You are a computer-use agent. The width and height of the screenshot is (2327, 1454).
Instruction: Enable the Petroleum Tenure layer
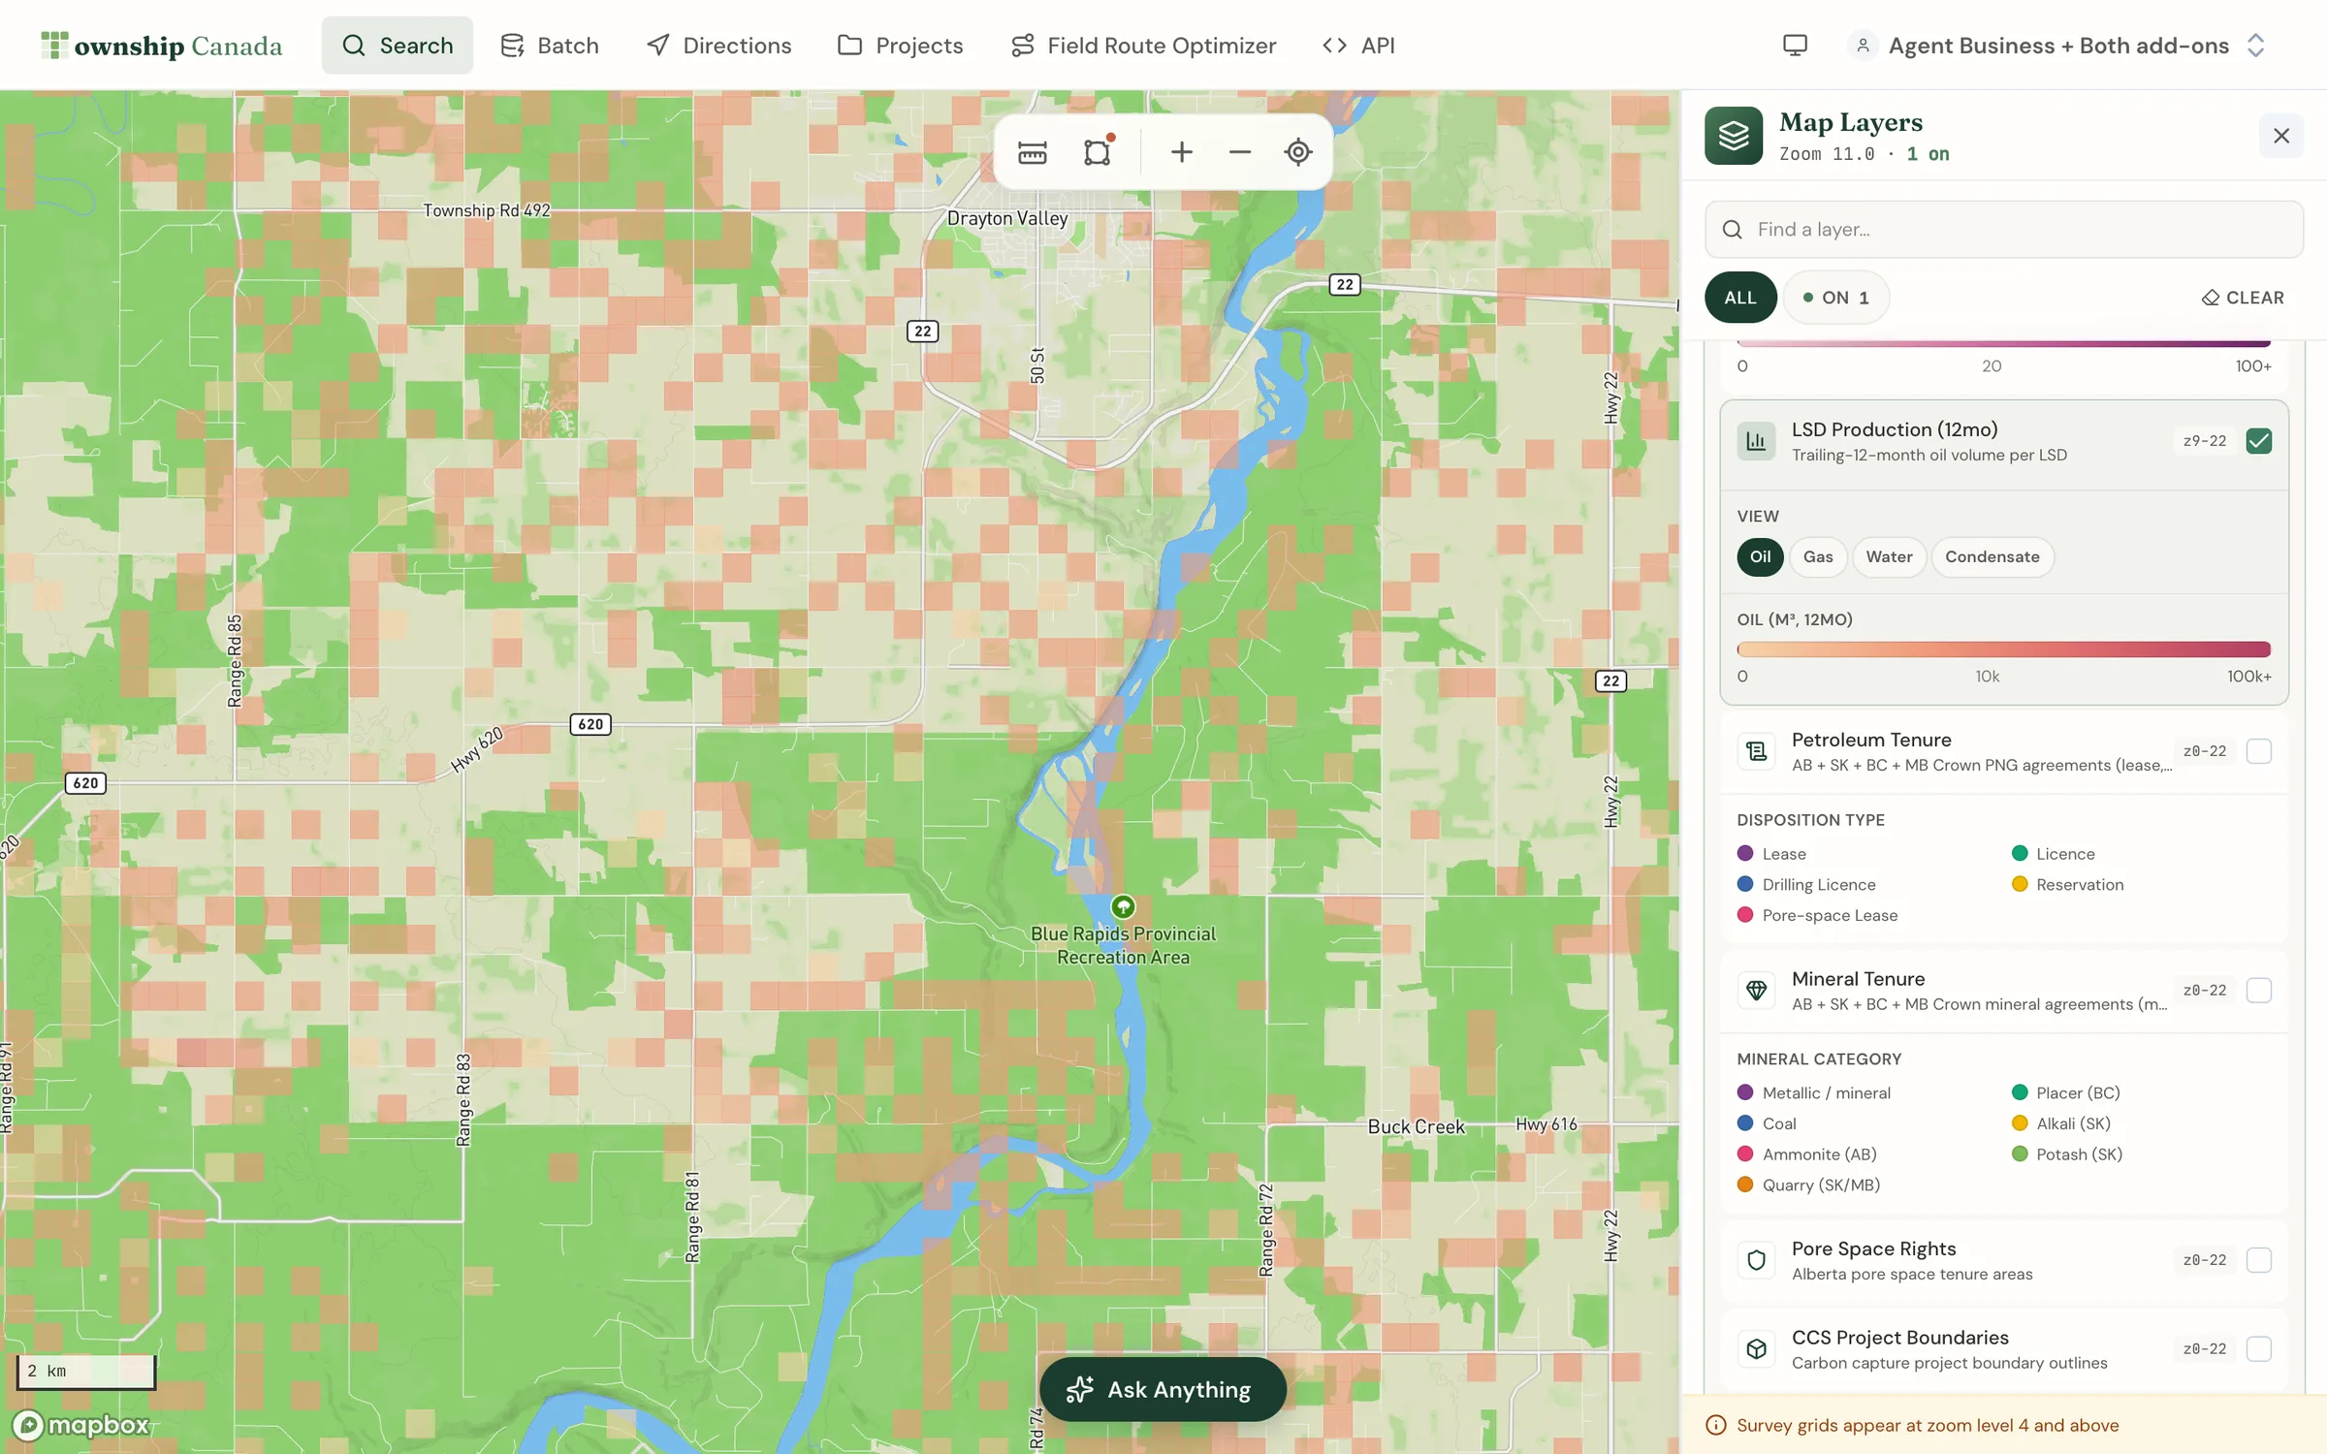[2259, 751]
